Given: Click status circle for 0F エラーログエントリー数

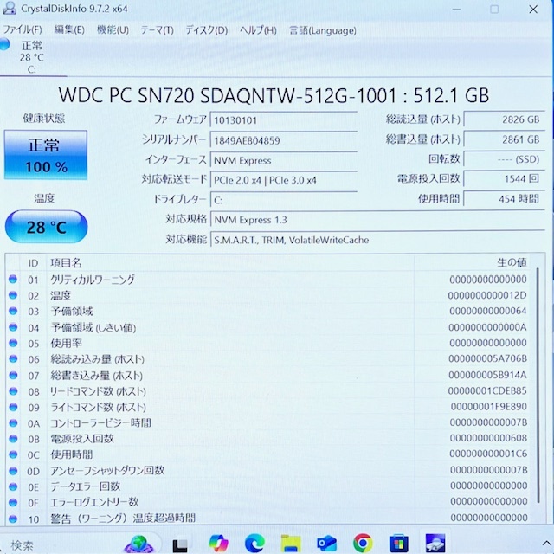Looking at the screenshot, I should (13, 502).
